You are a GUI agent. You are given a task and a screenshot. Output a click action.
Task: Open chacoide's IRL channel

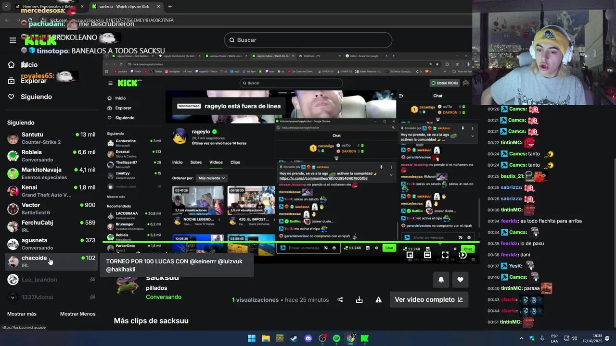51,261
